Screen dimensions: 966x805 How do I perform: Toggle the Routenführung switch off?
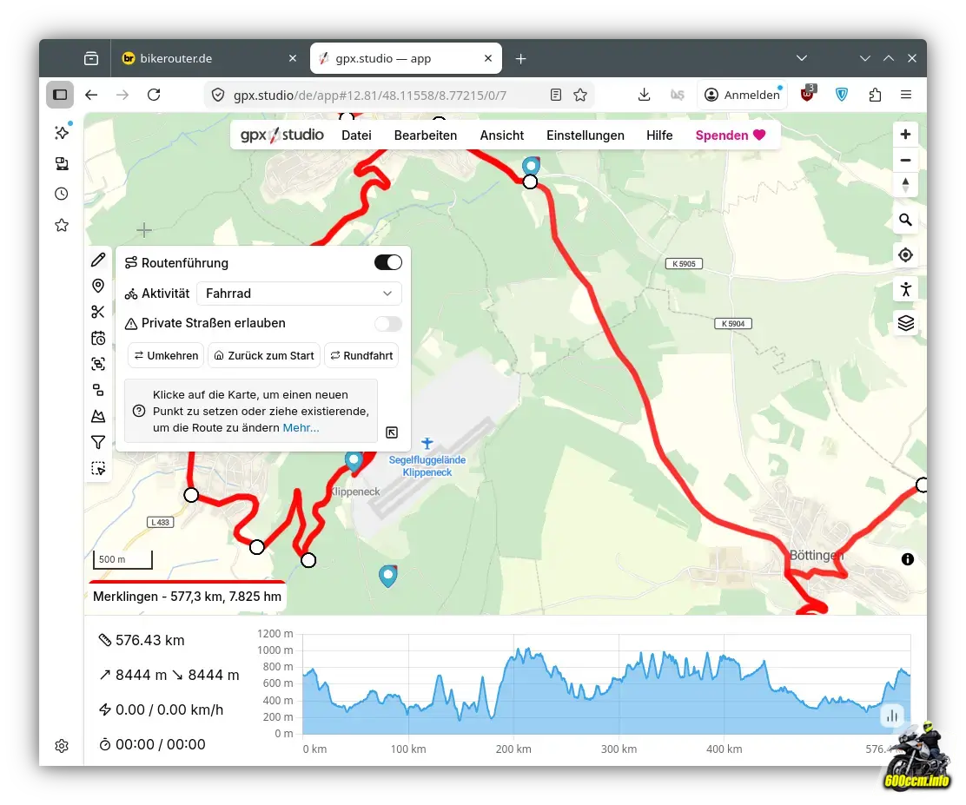(387, 262)
